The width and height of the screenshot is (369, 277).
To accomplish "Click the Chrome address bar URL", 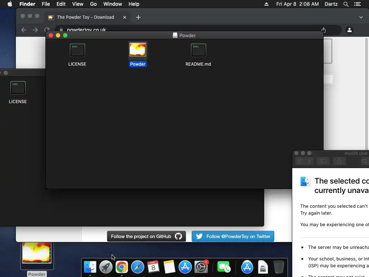I will point(86,30).
